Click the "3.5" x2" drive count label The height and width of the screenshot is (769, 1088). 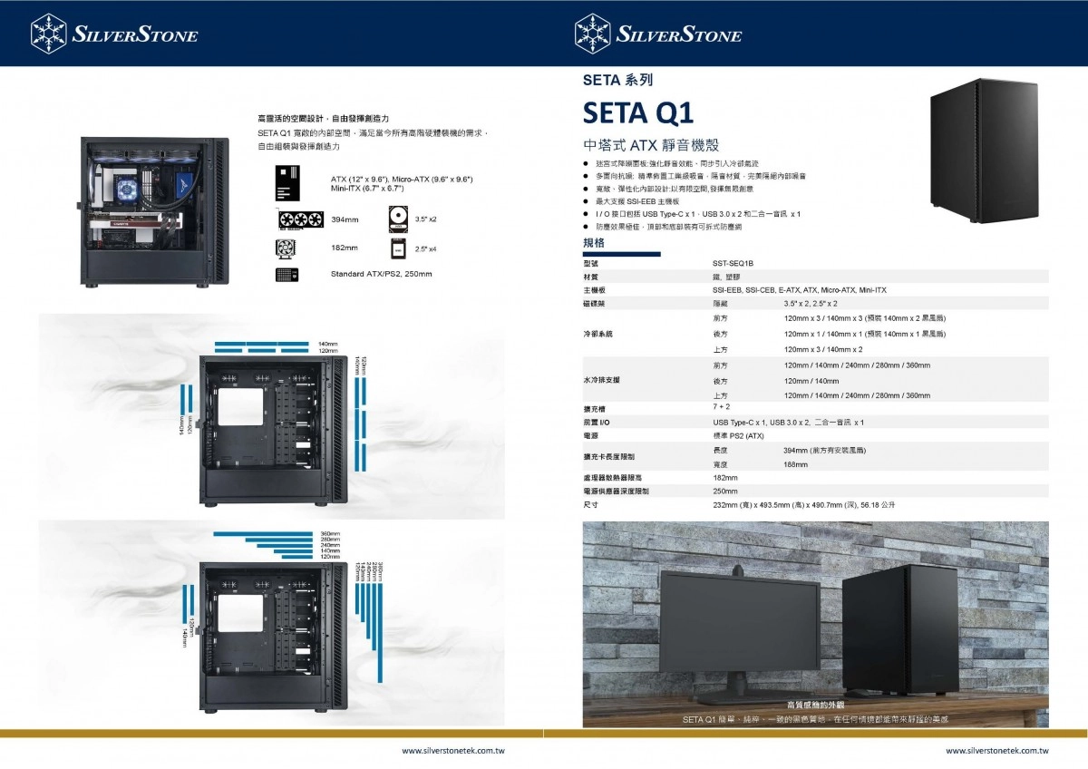[426, 219]
